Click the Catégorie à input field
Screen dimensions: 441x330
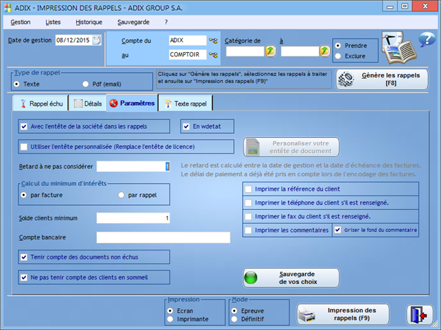300,51
